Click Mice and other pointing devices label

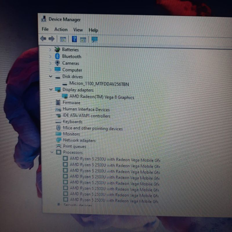coord(93,128)
